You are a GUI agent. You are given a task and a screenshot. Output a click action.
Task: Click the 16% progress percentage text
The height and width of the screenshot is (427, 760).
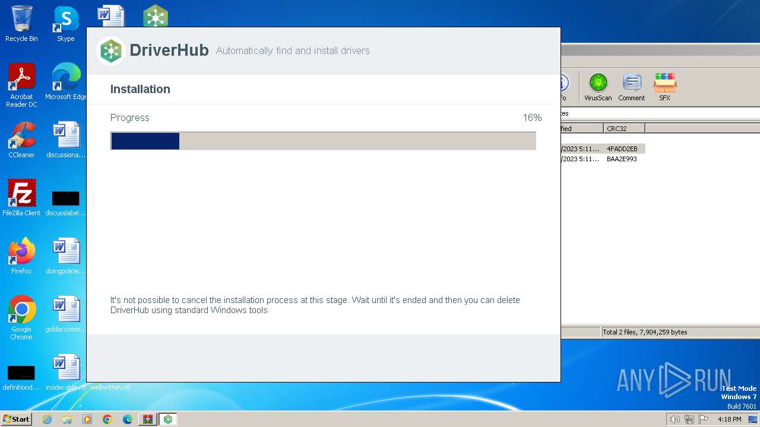[x=532, y=117]
